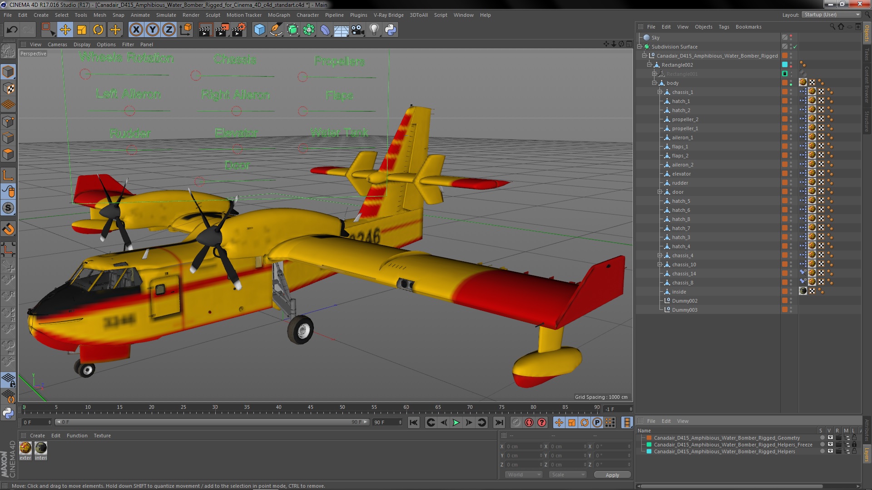Click the Array modeling object icon
Screen dimensions: 872x490
pos(309,30)
